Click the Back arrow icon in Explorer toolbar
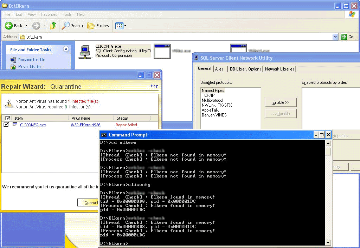 (x=9, y=26)
